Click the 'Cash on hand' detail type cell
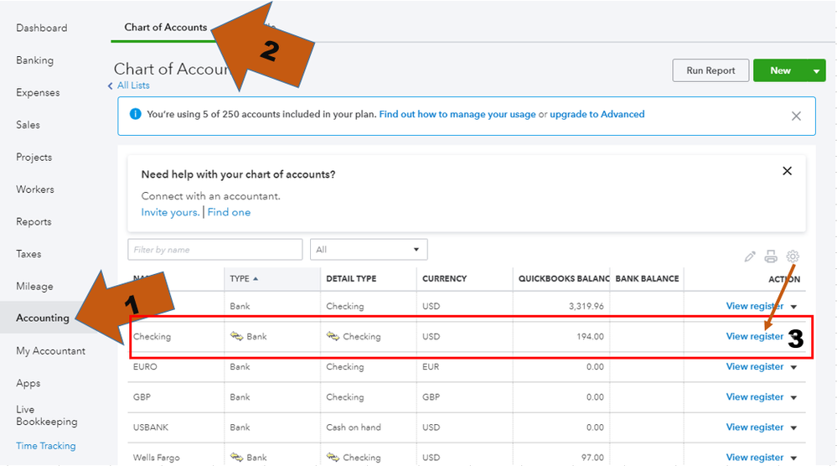 click(354, 427)
